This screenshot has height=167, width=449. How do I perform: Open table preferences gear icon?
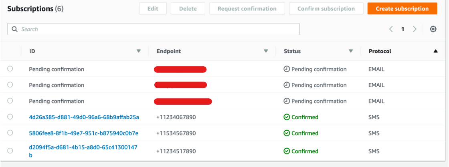tap(433, 29)
